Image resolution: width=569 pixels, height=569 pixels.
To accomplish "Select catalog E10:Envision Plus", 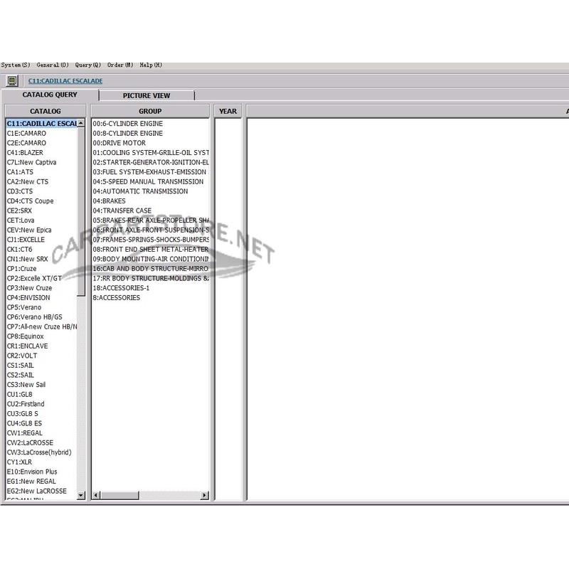I will [32, 472].
